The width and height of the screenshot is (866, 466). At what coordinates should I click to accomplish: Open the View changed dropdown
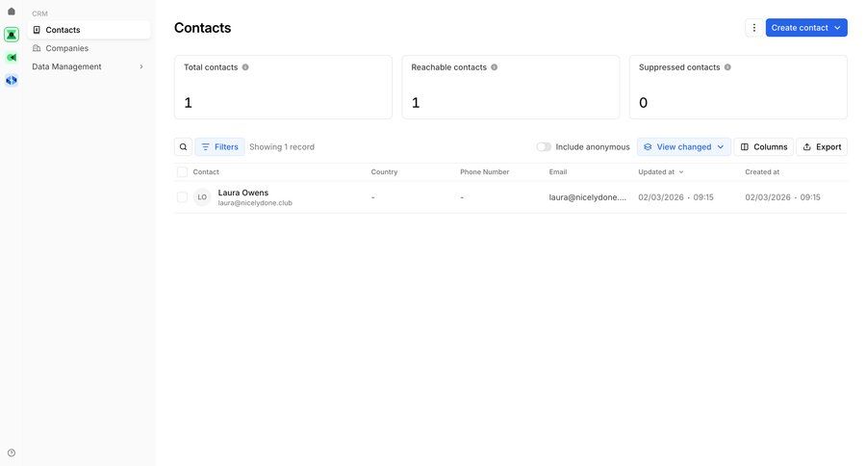pos(684,147)
